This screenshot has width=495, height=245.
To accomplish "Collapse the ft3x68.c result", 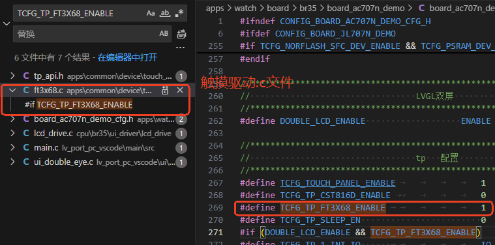I will 12,91.
